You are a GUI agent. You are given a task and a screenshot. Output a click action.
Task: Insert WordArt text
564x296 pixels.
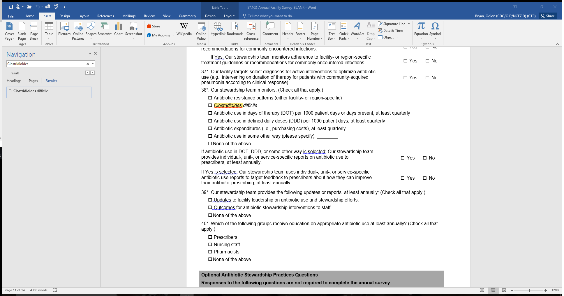[357, 29]
